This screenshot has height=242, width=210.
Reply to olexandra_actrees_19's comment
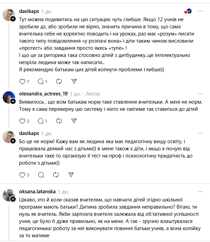[x=41, y=121]
